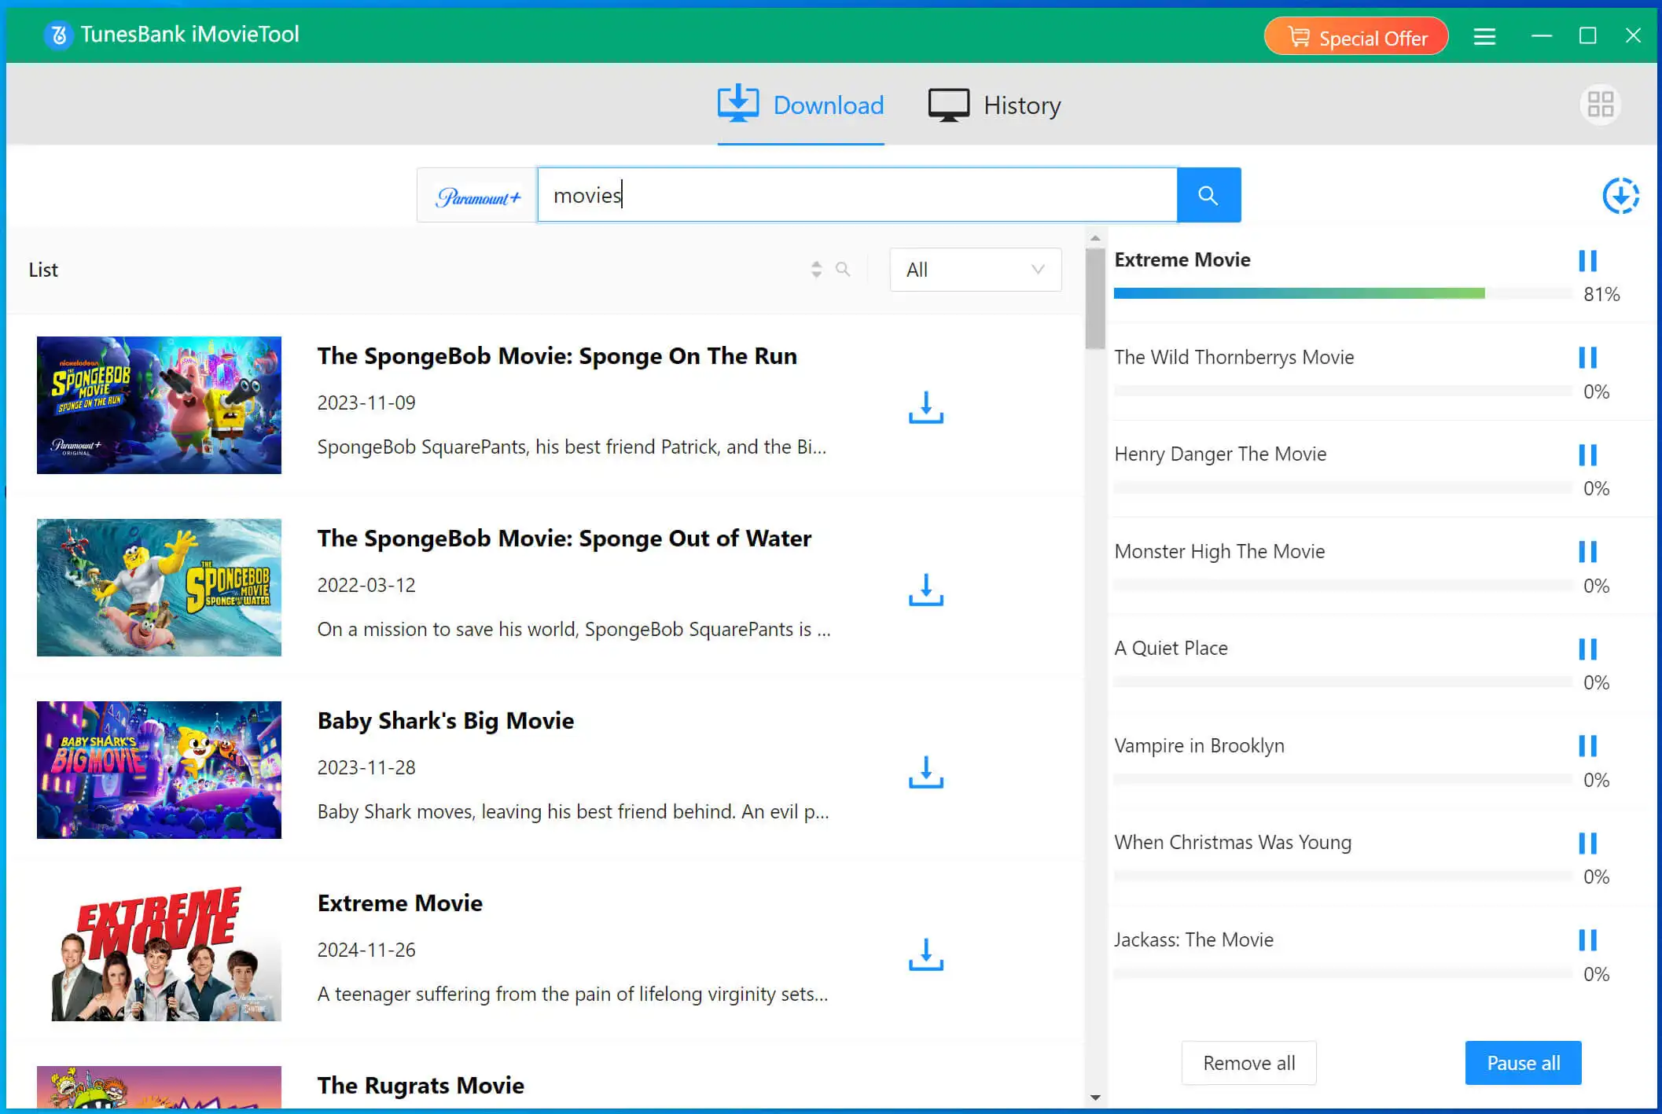The image size is (1662, 1114).
Task: Click date '2023-11-28'
Action: coord(366,767)
